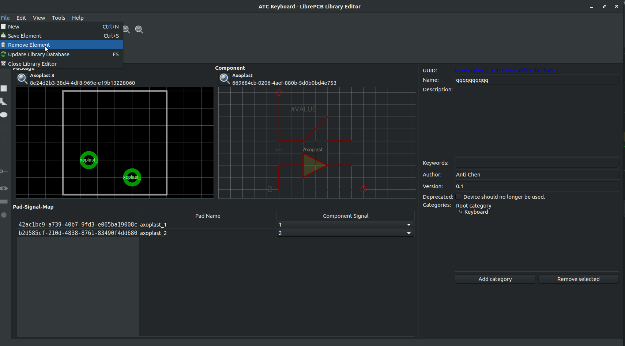Select Remove Element menu entry
Screen dimensions: 625x346
click(x=61, y=45)
